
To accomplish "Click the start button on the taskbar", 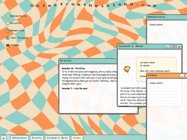I will [3, 138].
